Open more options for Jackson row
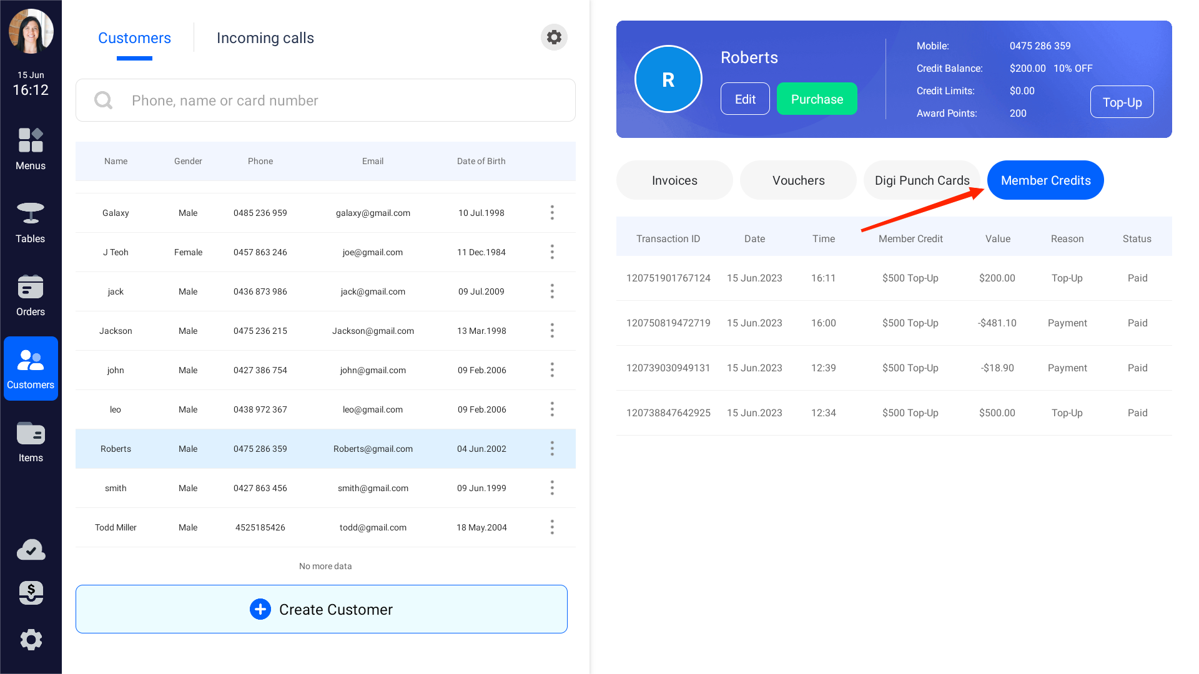Image resolution: width=1199 pixels, height=674 pixels. tap(552, 331)
